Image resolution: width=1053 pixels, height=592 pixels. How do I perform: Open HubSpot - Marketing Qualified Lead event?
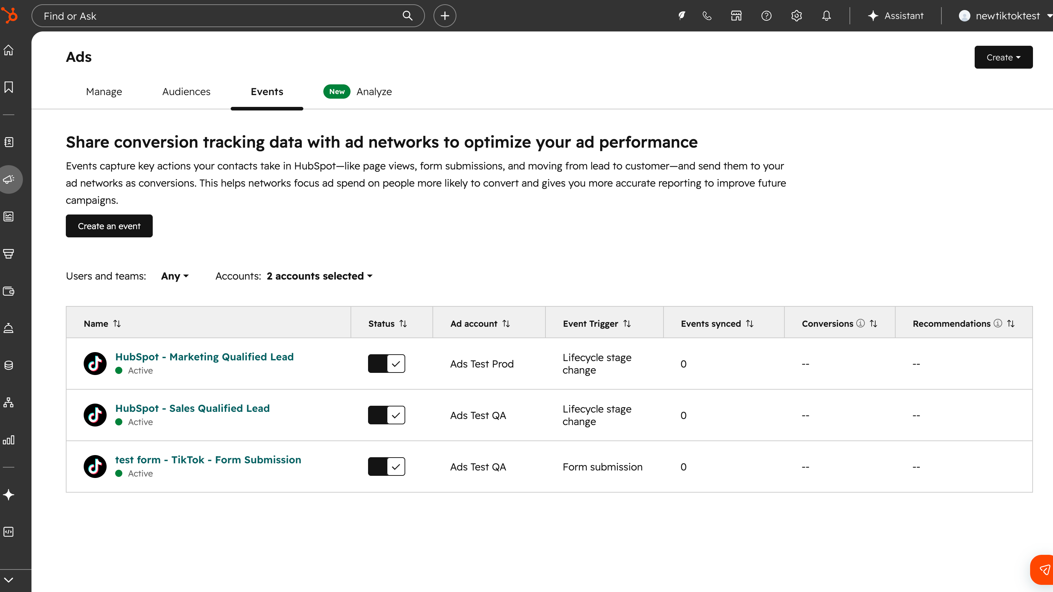(204, 357)
